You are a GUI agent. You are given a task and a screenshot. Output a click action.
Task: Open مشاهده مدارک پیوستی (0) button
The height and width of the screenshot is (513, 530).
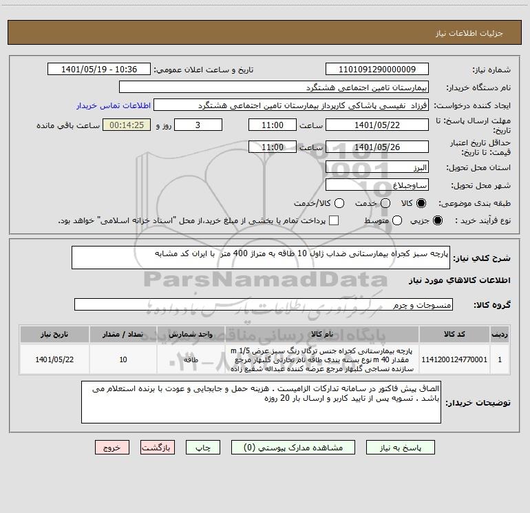click(x=293, y=448)
